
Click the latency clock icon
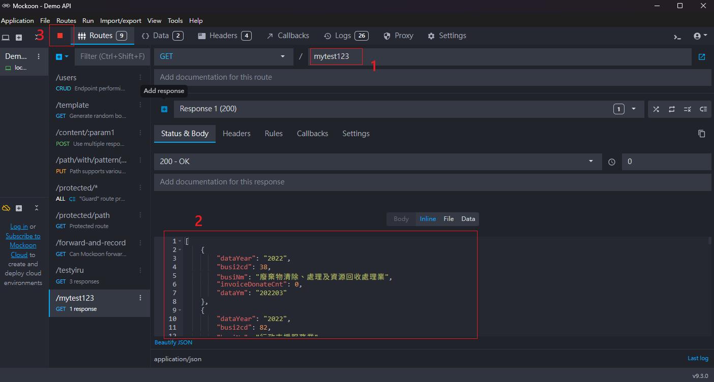612,162
